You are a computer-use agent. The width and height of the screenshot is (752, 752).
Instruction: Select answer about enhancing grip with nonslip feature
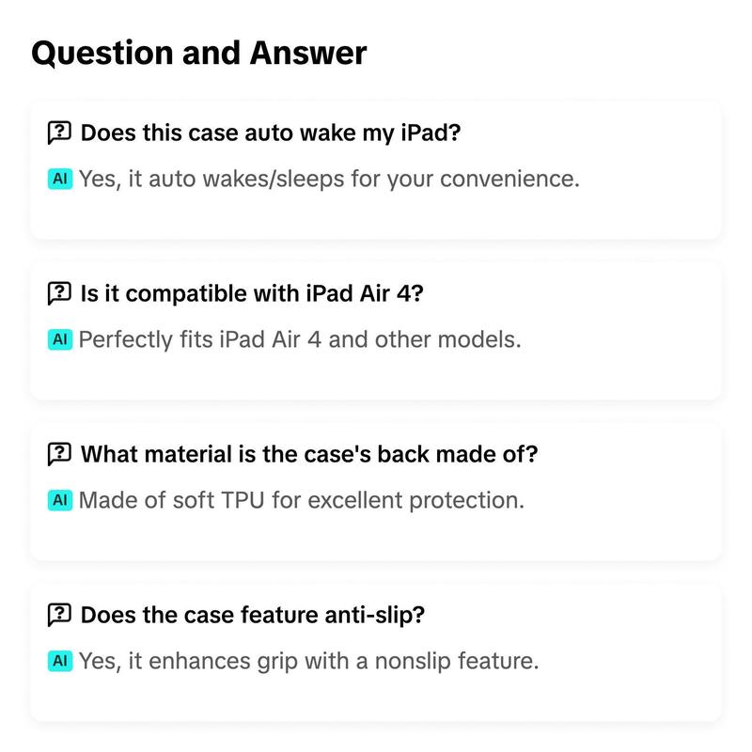[x=308, y=662]
